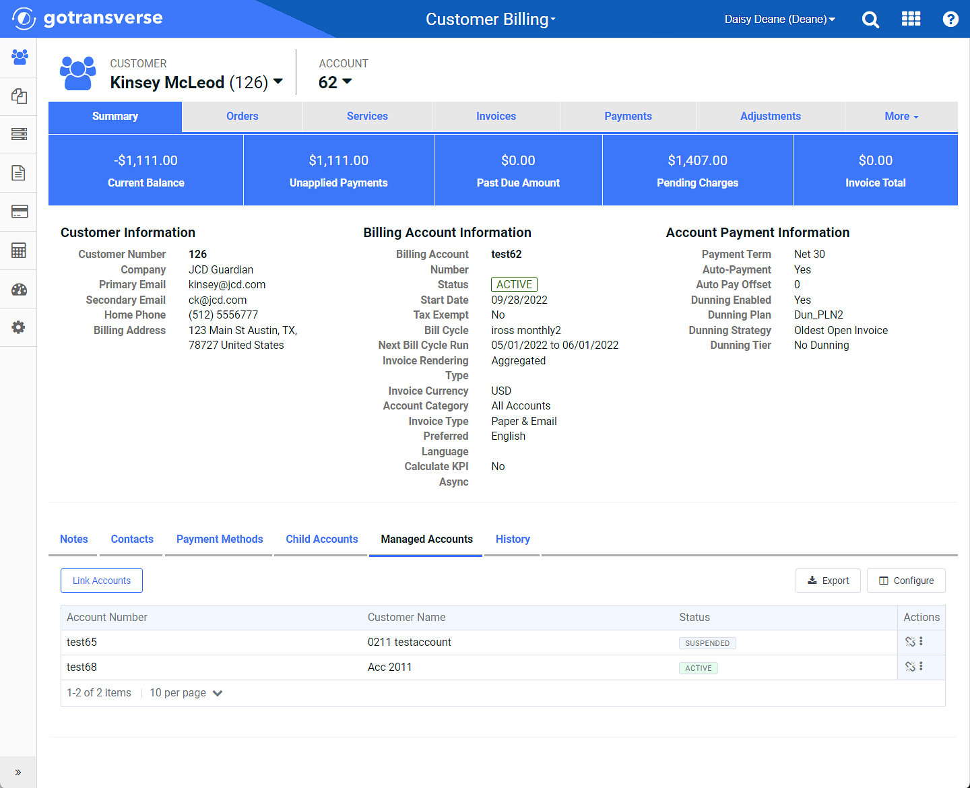Viewport: 970px width, 788px height.
Task: Open the Daisy Deane user menu
Action: (779, 19)
